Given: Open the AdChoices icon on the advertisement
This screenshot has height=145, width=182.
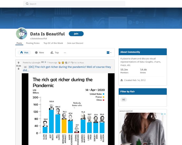Looking at the screenshot, I should [162, 114].
